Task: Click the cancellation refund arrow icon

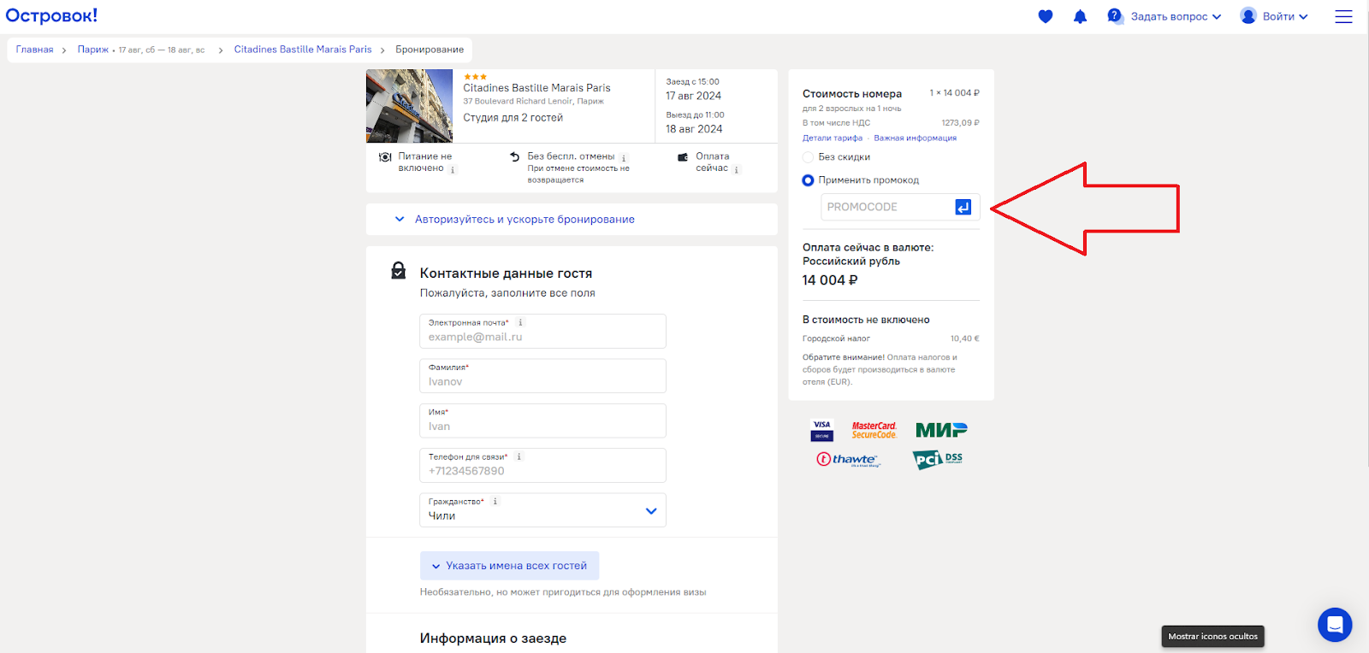Action: pyautogui.click(x=514, y=156)
